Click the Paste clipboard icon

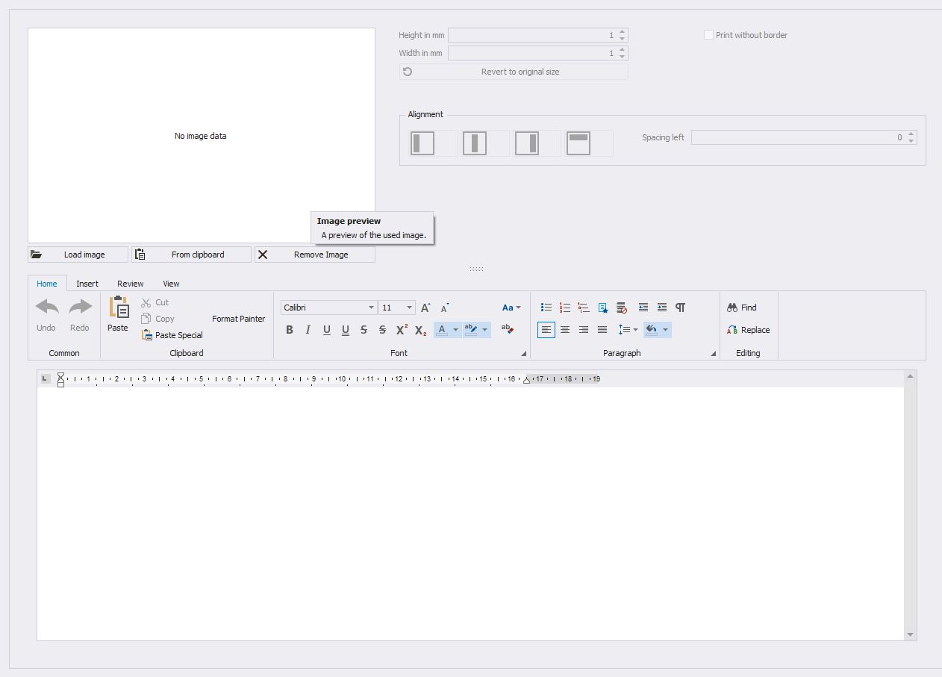click(119, 308)
